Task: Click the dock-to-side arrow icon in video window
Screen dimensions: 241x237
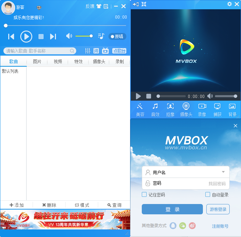Action: (x=136, y=4)
